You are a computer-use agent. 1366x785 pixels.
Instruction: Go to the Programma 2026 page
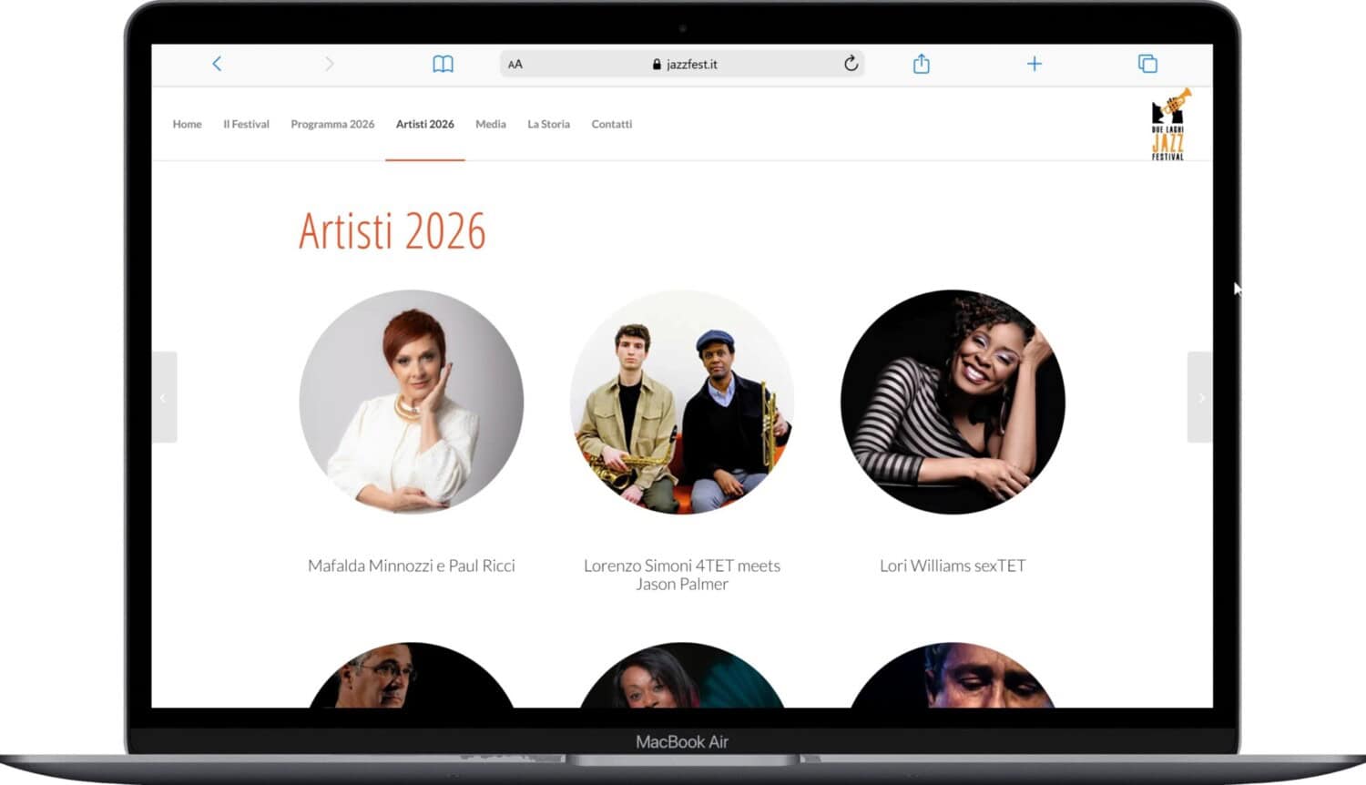(x=332, y=124)
